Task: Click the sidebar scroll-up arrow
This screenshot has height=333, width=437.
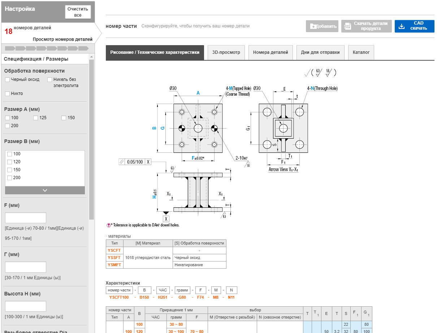Action: coord(91,57)
